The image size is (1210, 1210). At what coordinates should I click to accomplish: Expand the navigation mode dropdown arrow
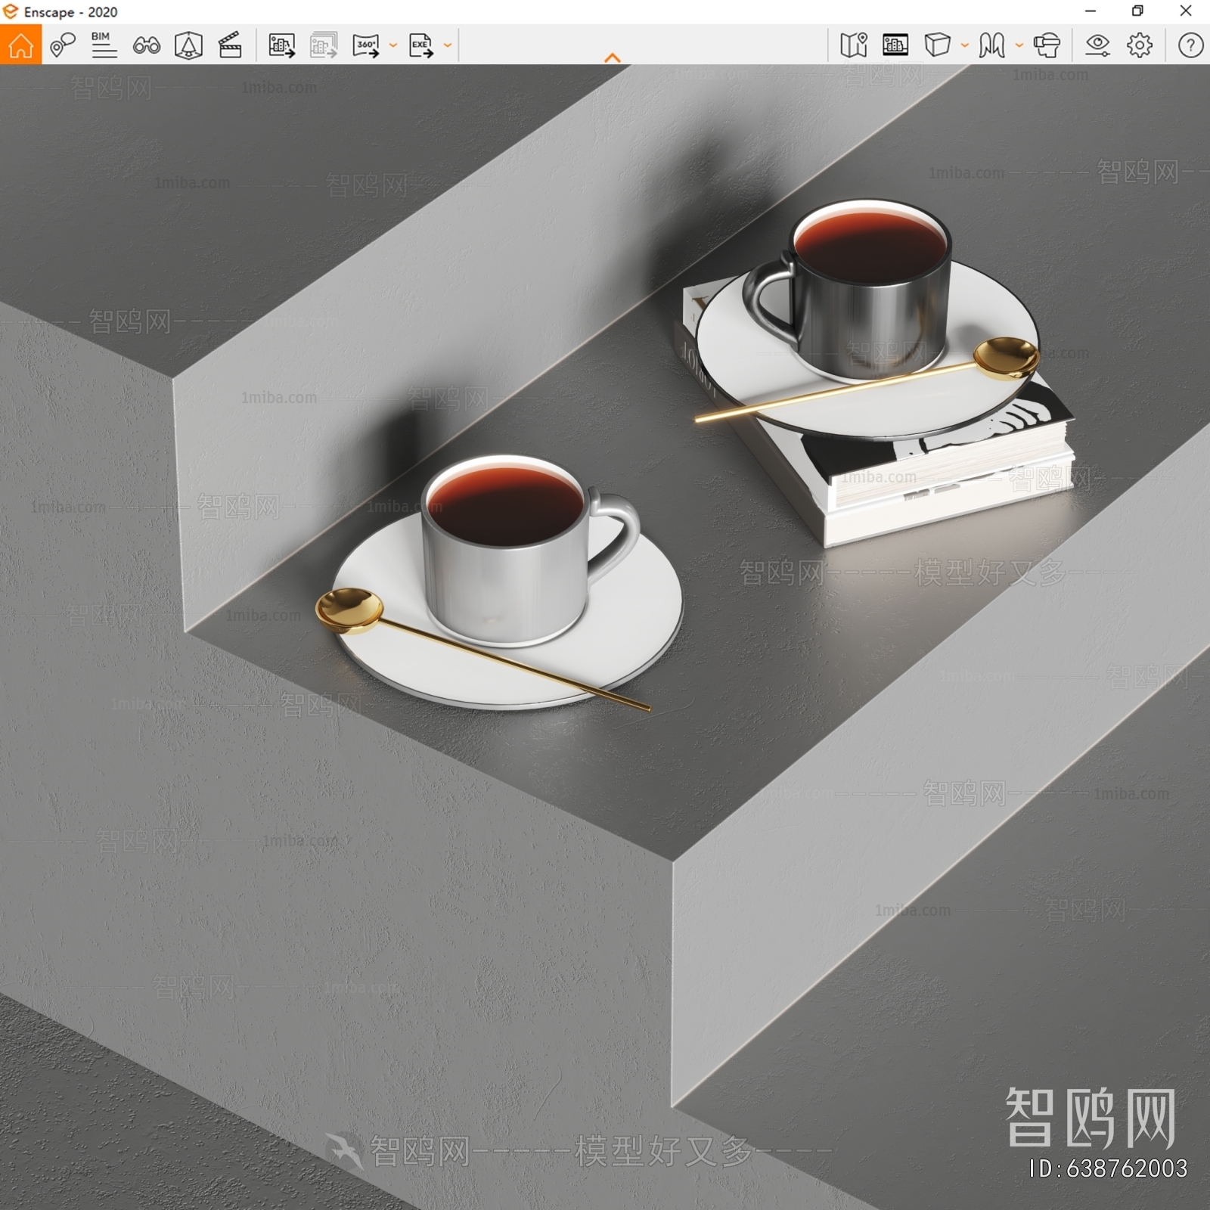(1019, 45)
